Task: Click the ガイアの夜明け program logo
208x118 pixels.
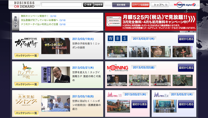Action: pyautogui.click(x=26, y=43)
